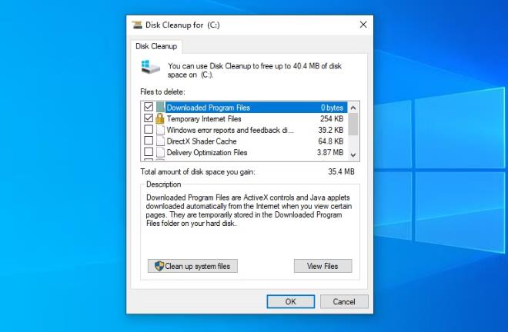Click the file icon for Delivery Optimization Files

pyautogui.click(x=160, y=152)
